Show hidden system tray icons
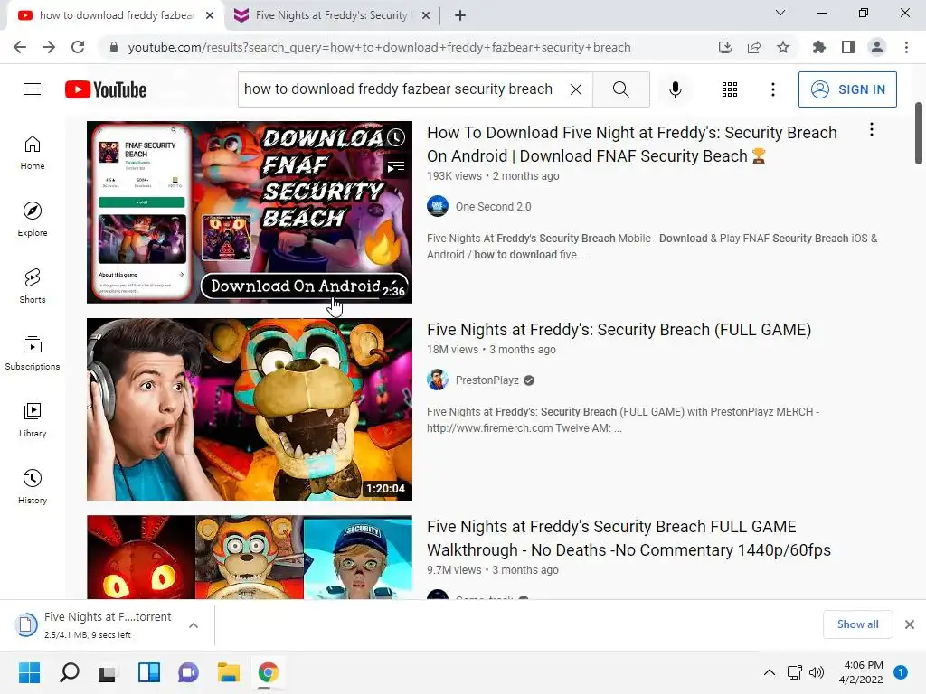 point(770,672)
